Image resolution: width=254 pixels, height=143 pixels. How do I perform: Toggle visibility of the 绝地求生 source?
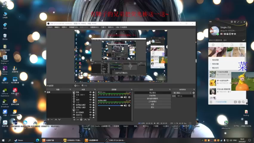(x=90, y=115)
